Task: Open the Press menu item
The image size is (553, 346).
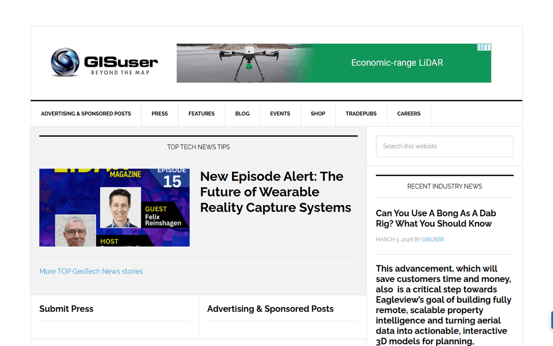Action: (160, 114)
